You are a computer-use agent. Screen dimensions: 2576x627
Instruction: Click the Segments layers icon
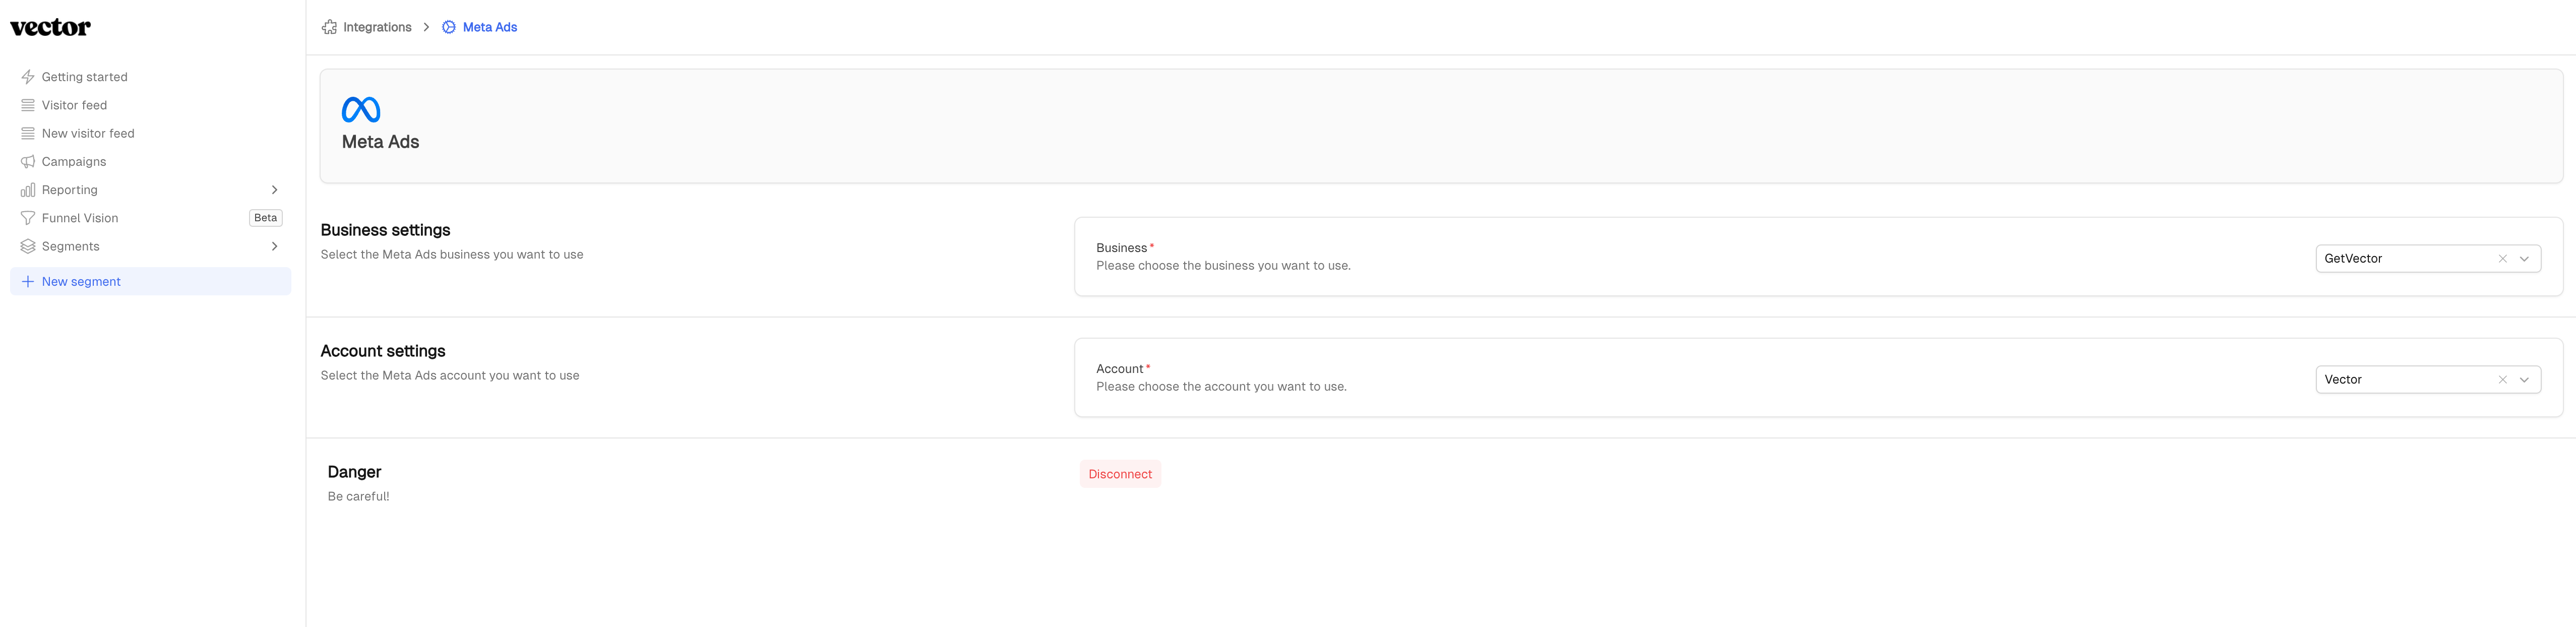coord(28,246)
